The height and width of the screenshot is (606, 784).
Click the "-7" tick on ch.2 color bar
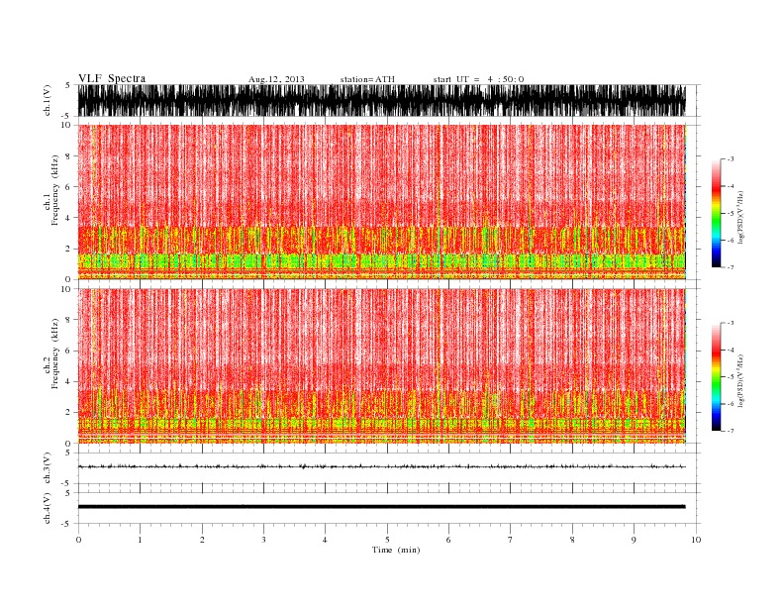pyautogui.click(x=731, y=431)
